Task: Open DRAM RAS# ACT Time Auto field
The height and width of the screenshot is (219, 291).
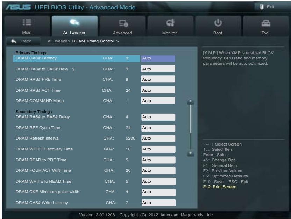Action: tap(158, 90)
